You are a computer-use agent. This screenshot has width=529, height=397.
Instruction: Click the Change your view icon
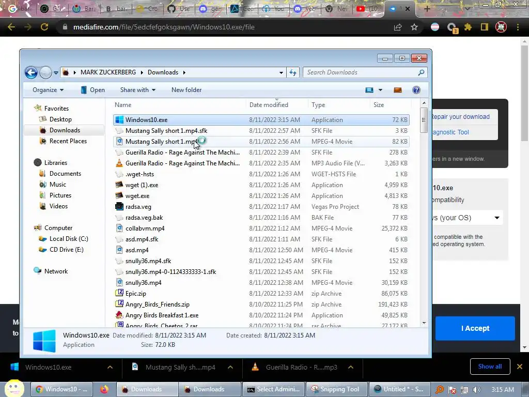[369, 90]
